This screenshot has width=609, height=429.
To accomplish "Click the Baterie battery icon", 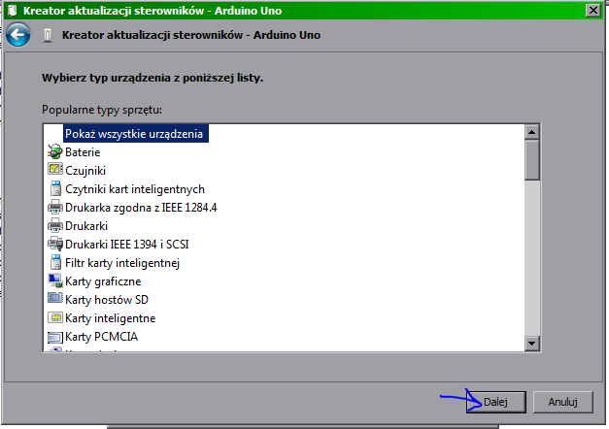I will (x=54, y=152).
